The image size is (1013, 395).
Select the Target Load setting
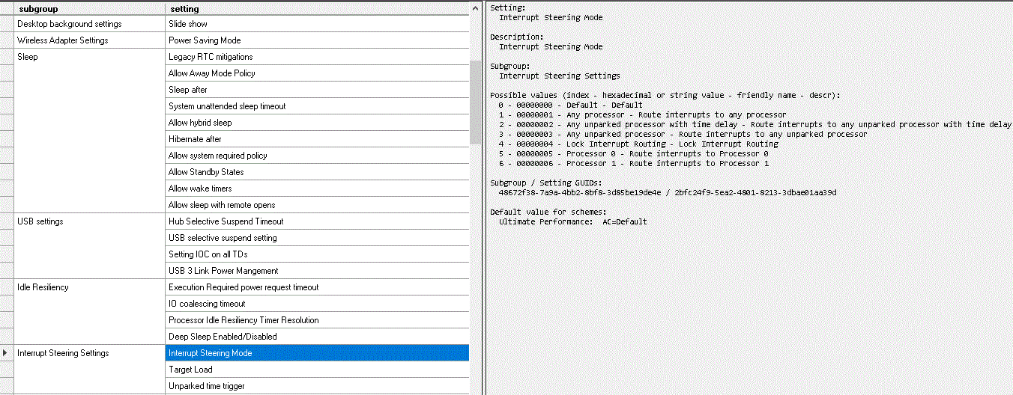coord(316,370)
